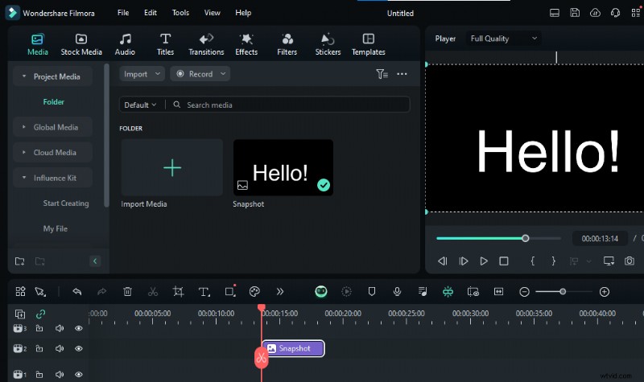Screen dimensions: 644x382
Task: Step forward one frame in player
Action: point(464,261)
